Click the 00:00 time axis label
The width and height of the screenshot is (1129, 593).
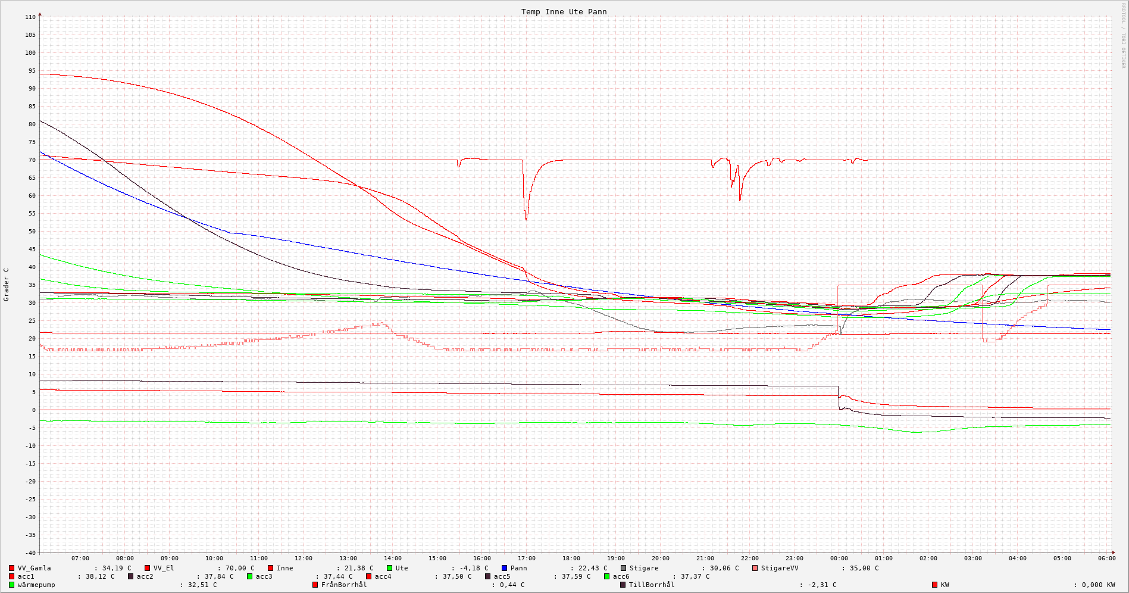click(839, 558)
